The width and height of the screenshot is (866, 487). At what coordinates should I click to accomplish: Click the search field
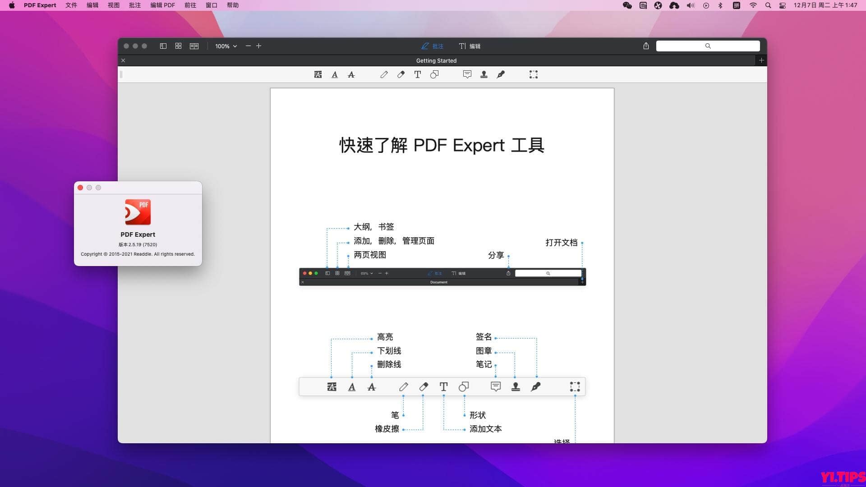click(708, 46)
